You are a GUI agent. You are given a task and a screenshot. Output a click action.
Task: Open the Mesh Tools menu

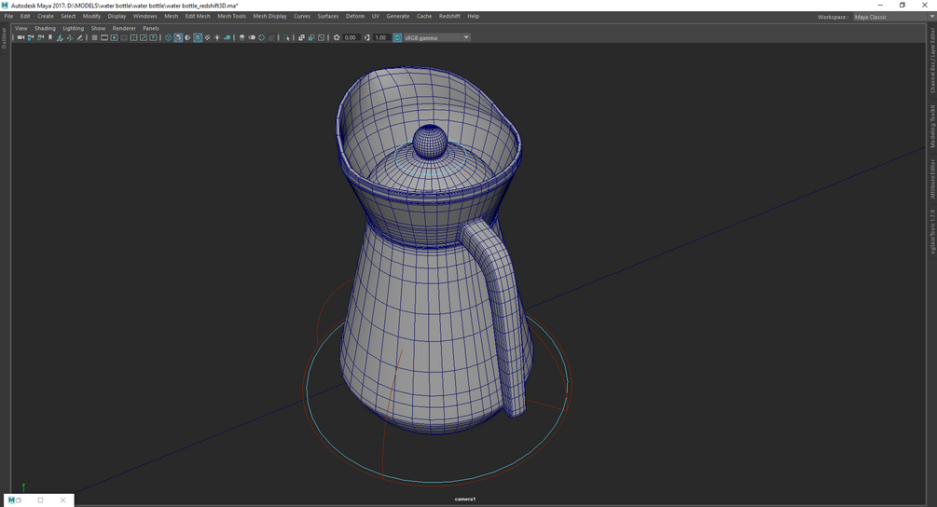tap(231, 16)
